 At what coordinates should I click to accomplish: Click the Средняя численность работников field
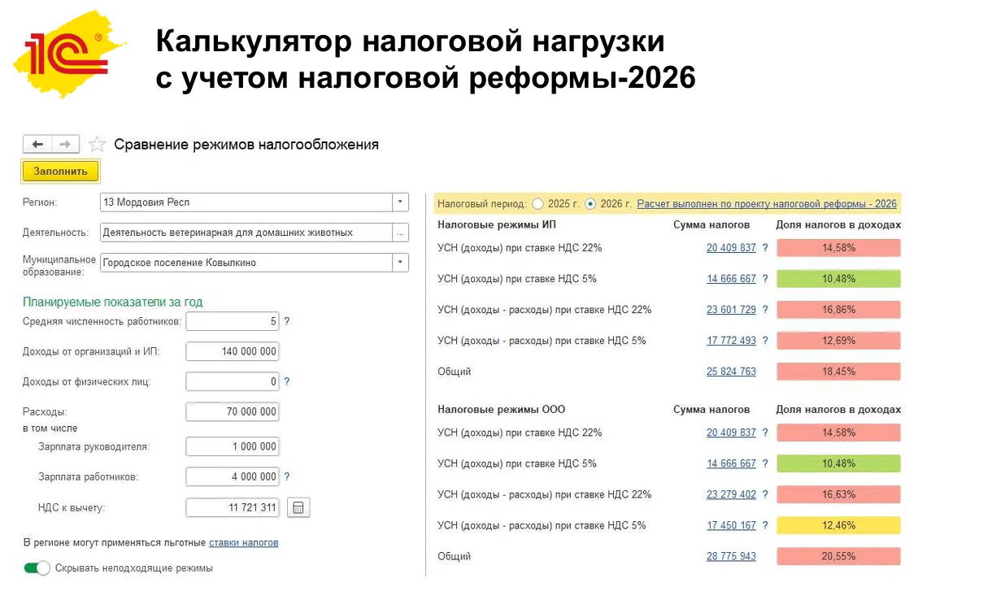233,321
